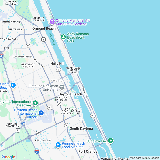Screen dimensions: 160x160
Task: Click the Sunglow Pier label
Action: [x=97, y=141]
